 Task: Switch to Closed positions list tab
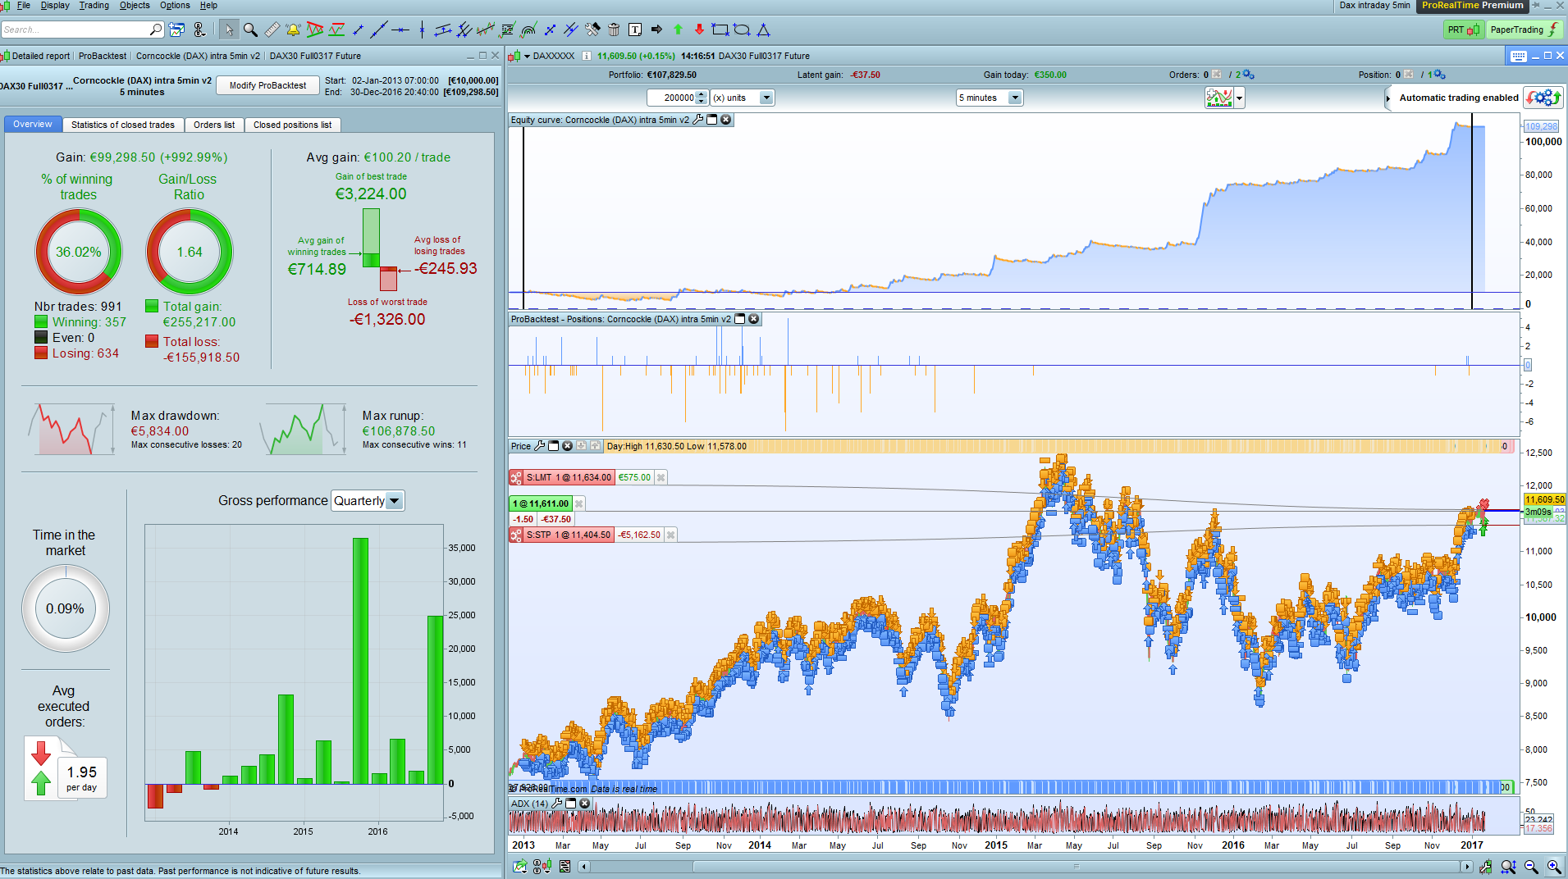(x=292, y=125)
